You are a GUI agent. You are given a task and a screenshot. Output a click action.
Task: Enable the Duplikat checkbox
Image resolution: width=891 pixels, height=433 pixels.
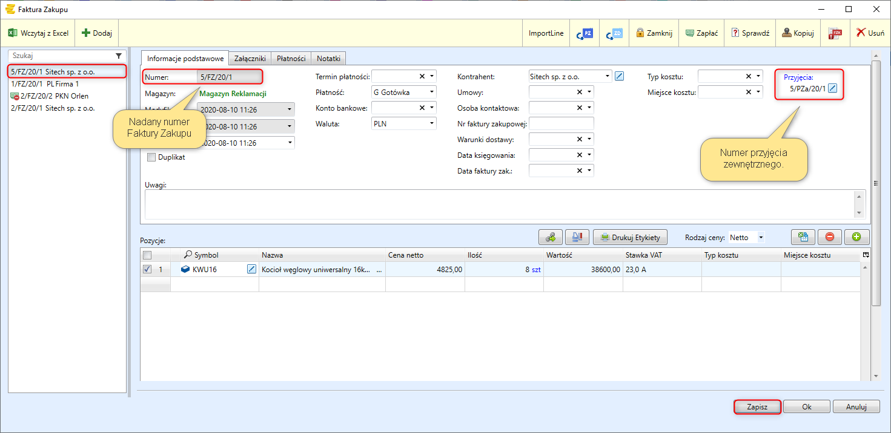tap(151, 157)
